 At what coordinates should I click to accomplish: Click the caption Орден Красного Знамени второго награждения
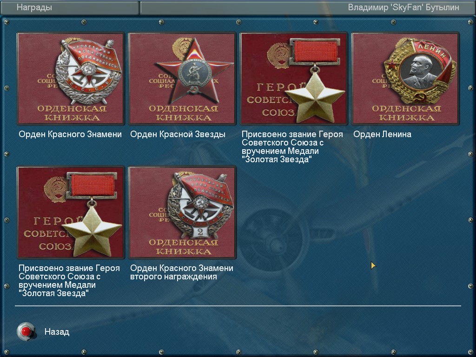182,272
